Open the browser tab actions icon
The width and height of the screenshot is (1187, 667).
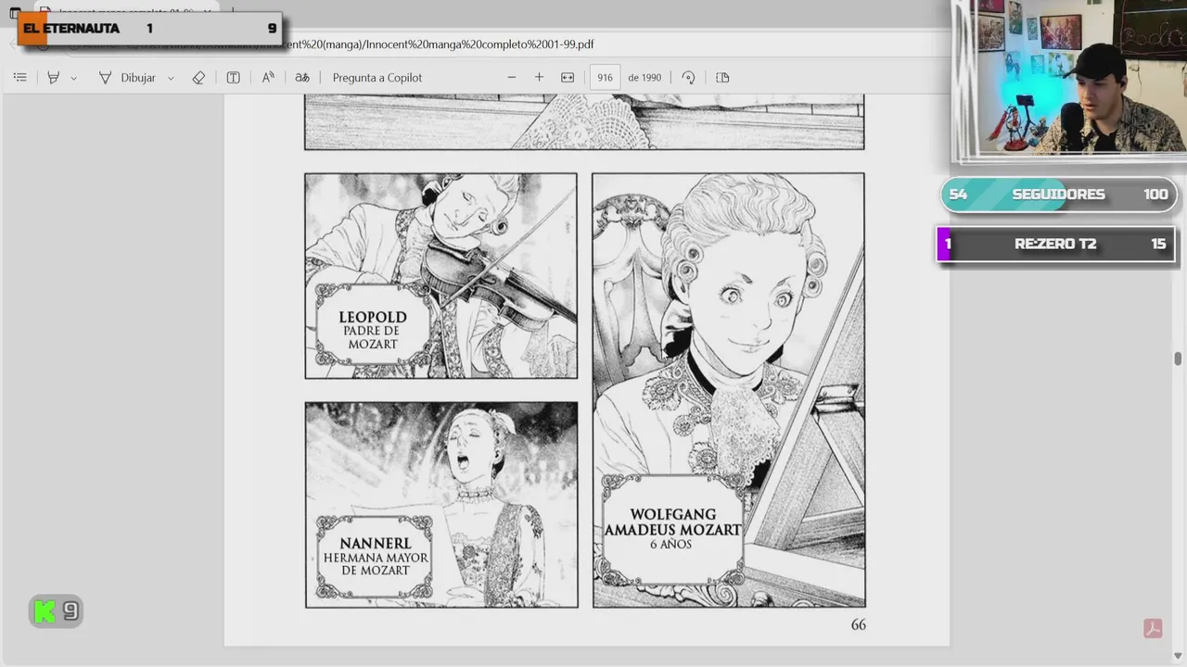15,12
